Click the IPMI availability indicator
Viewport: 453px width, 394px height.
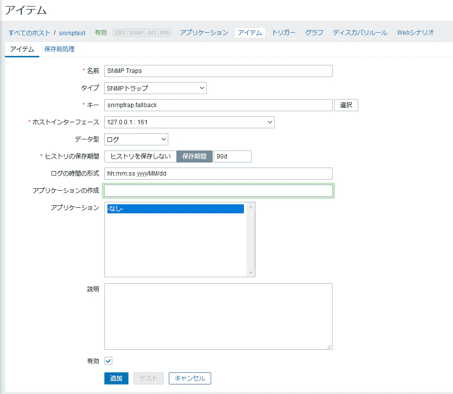(165, 33)
